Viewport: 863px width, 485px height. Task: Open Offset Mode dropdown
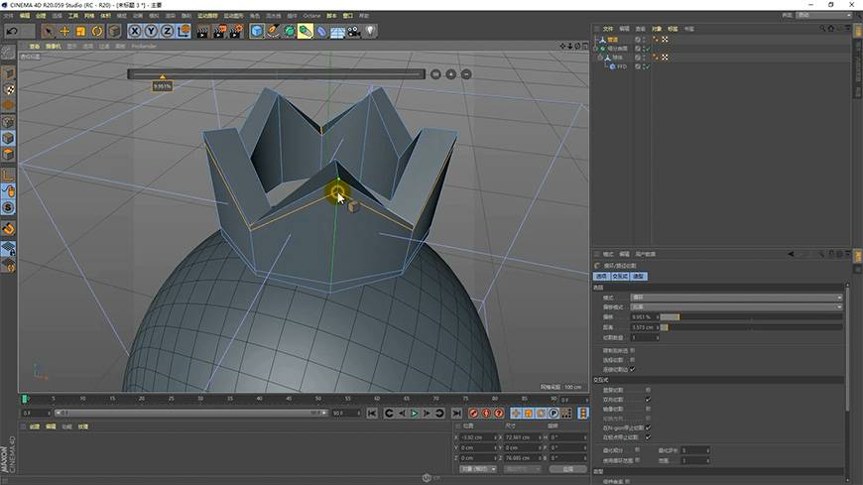tap(736, 306)
